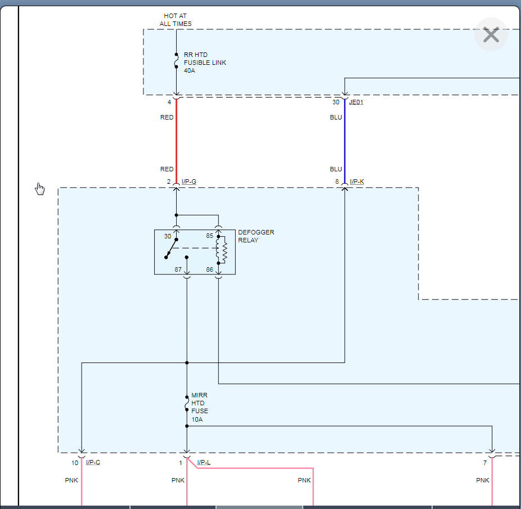
Task: Click relay terminal 86 connector
Action: (x=219, y=276)
